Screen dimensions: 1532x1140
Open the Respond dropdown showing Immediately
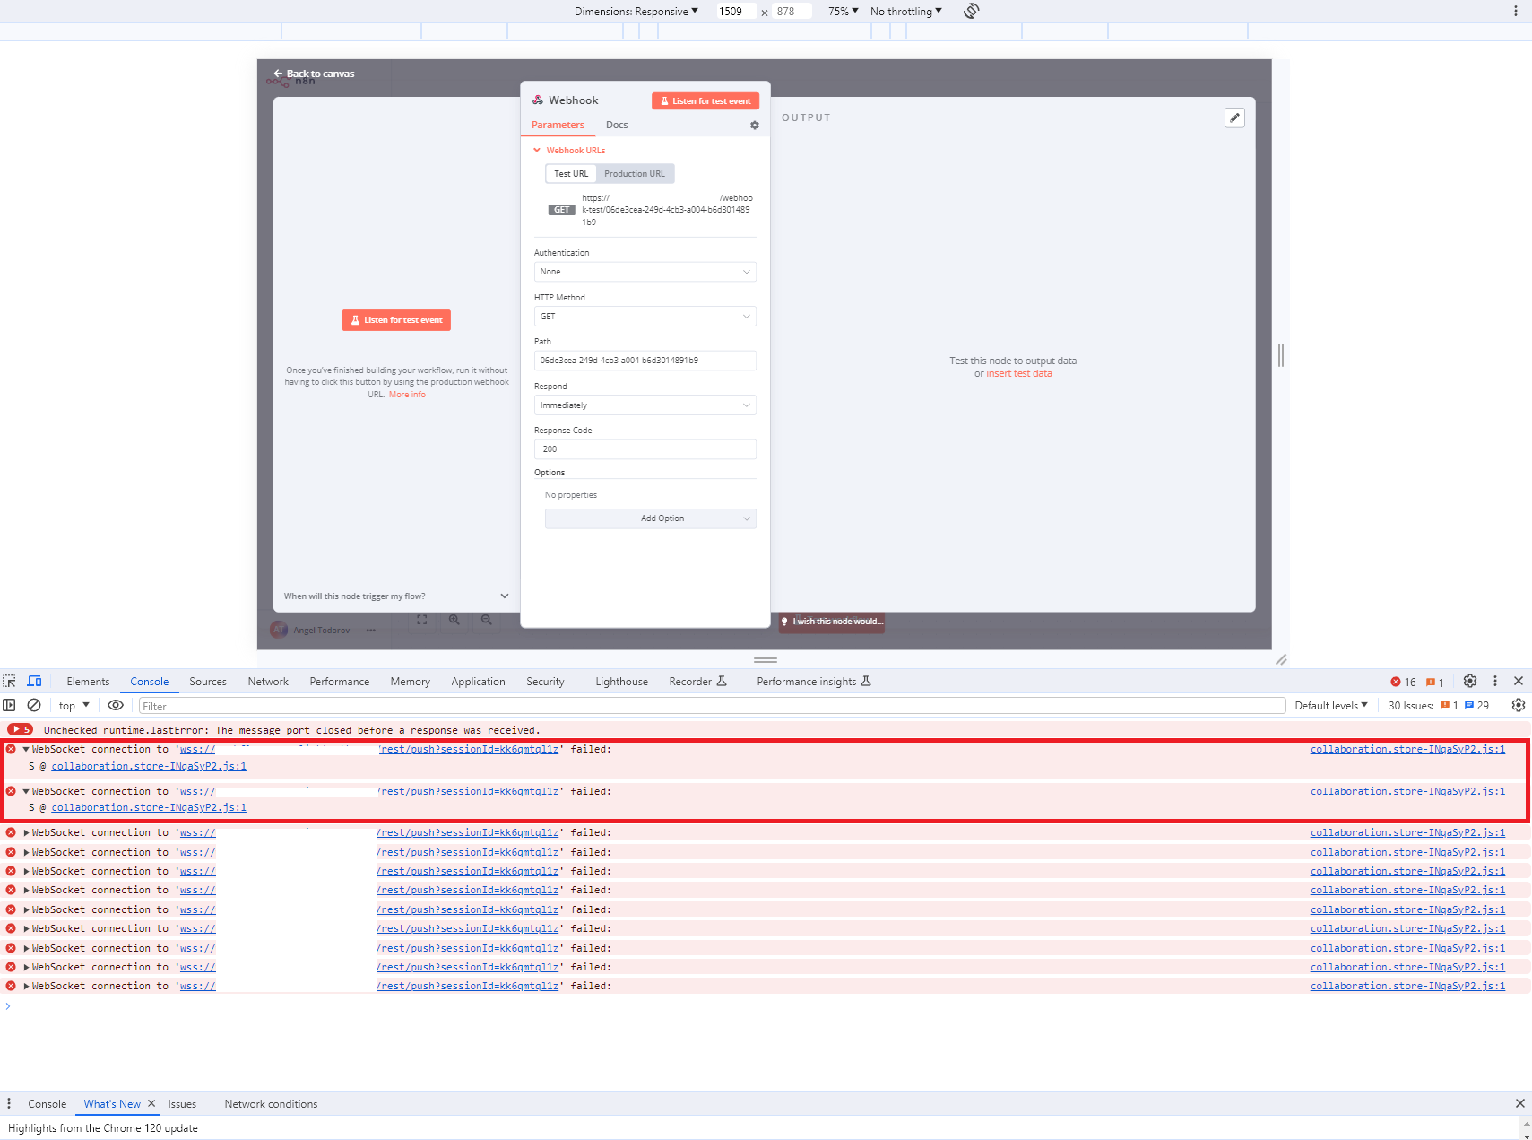(x=645, y=405)
